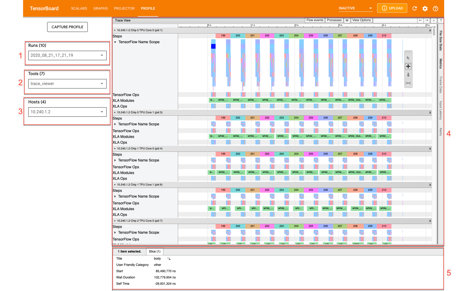
Task: Select the Slice (1) tab in details panel
Action: pos(155,251)
